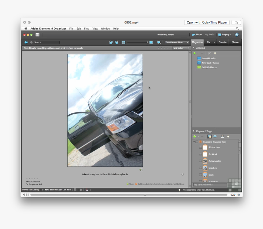Open Date (Newest First) sort dropdown
This screenshot has width=263, height=229.
click(x=177, y=42)
